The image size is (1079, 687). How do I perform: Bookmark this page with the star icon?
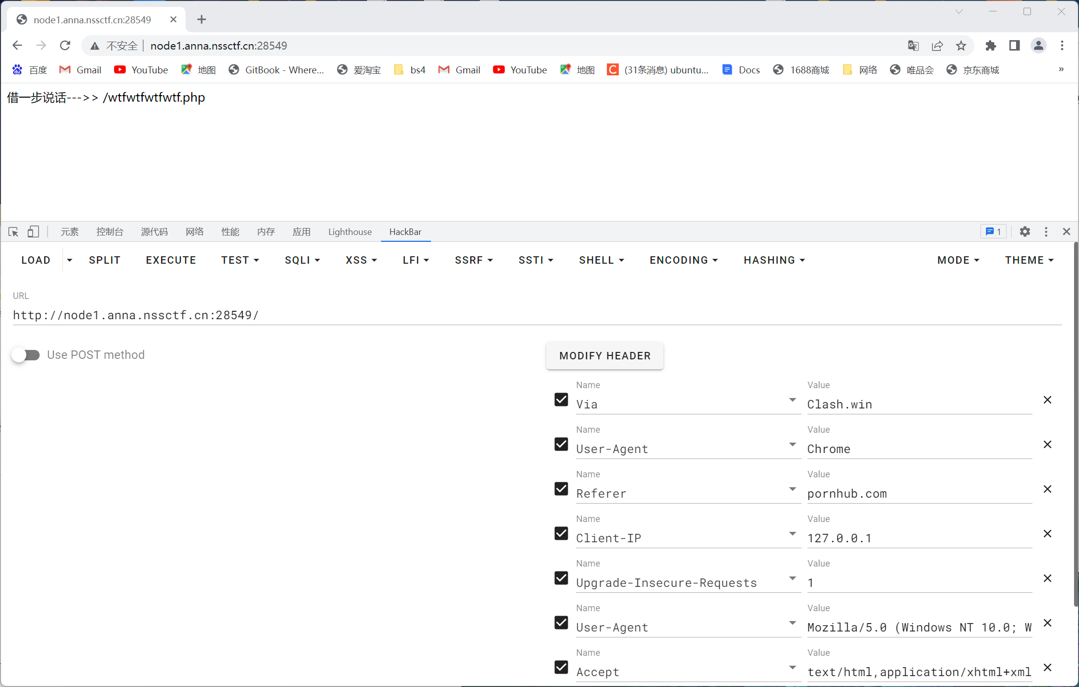point(961,46)
